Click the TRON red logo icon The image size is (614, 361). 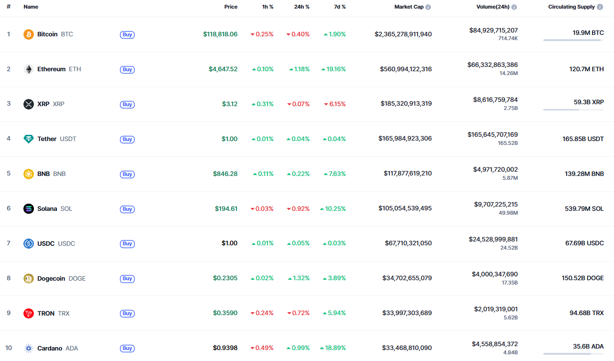[29, 314]
